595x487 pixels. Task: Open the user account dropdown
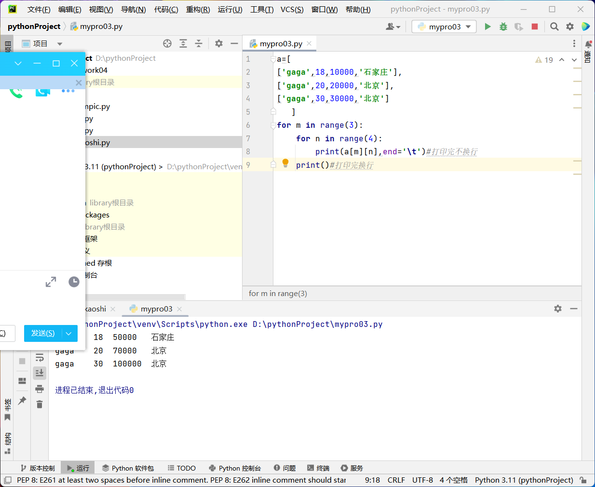393,27
